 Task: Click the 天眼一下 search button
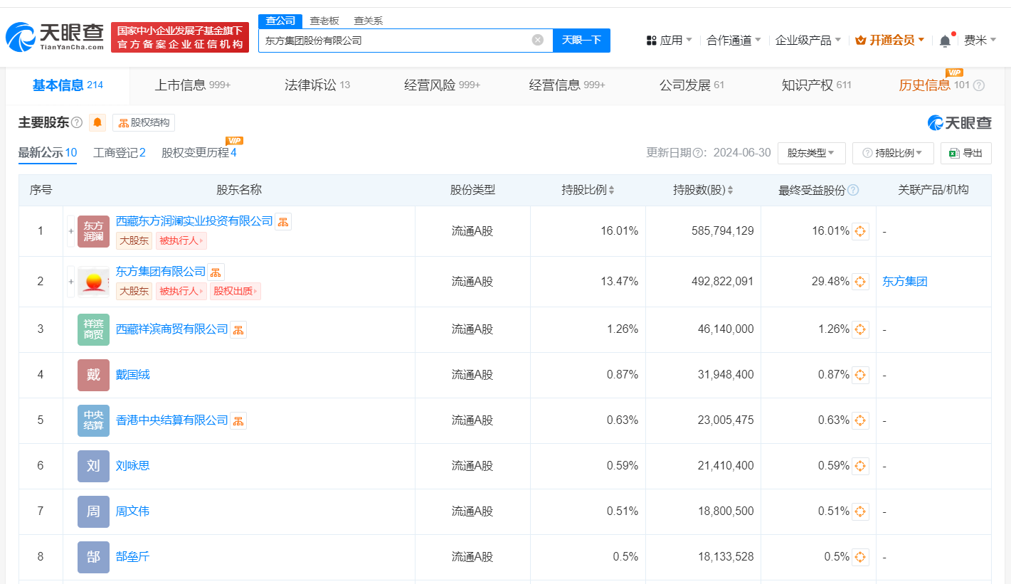(581, 41)
